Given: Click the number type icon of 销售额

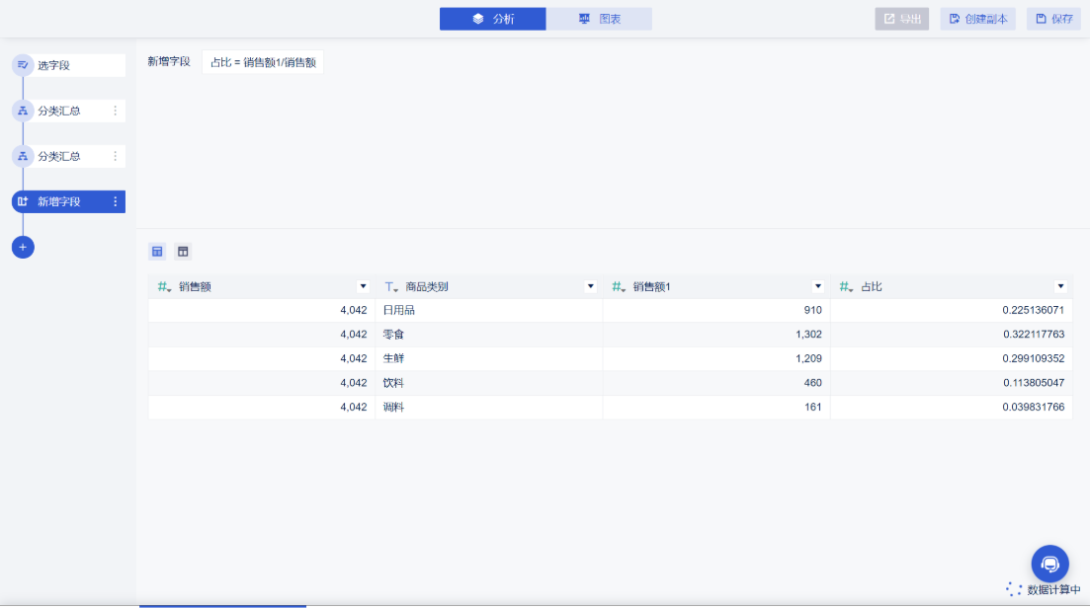Looking at the screenshot, I should click(165, 286).
